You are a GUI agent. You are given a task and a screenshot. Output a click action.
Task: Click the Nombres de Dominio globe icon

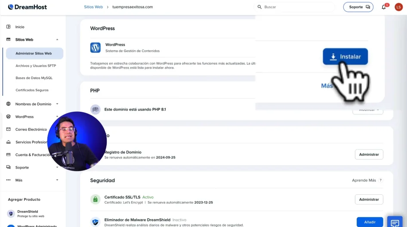8,104
